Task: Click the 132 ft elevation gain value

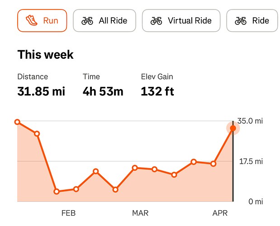Action: 157,91
